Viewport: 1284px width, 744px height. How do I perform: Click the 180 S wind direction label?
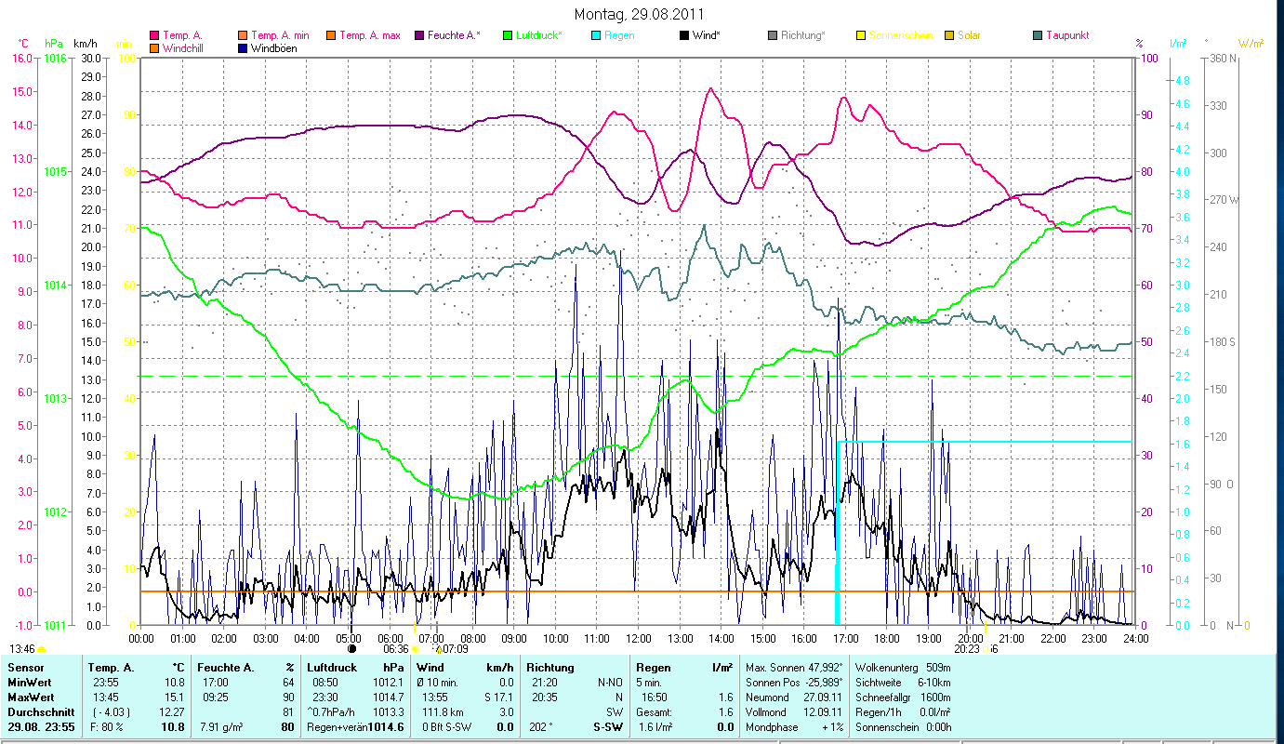point(1223,341)
